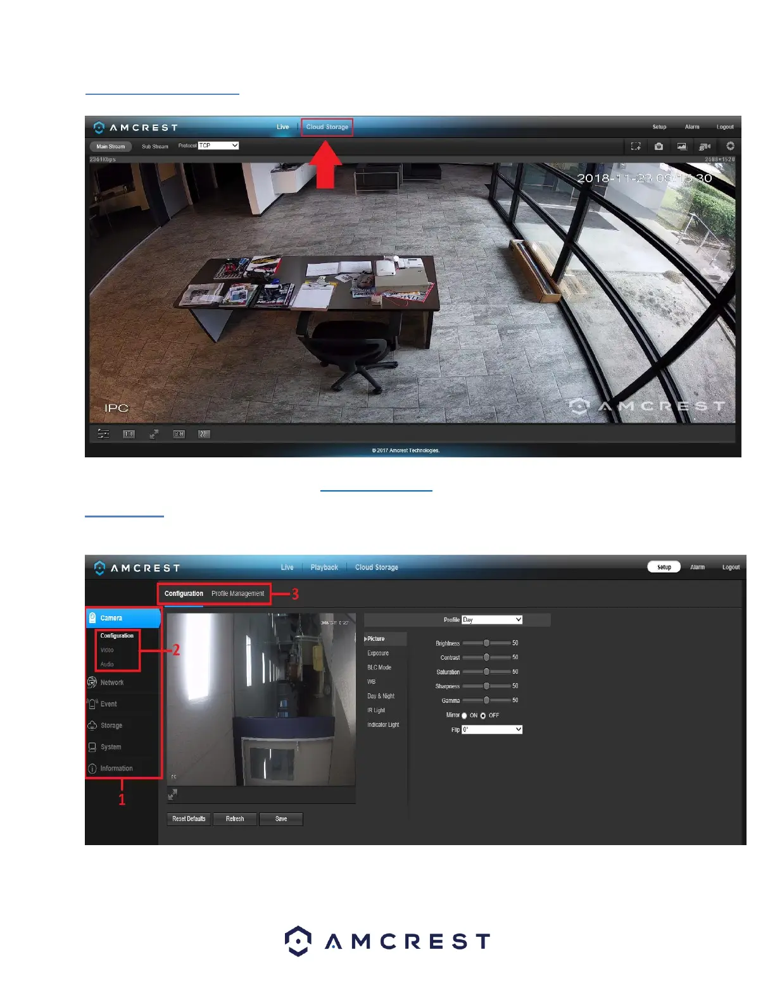Select the Configuration tab above preview
Screen dimensions: 775x1002
tap(184, 594)
